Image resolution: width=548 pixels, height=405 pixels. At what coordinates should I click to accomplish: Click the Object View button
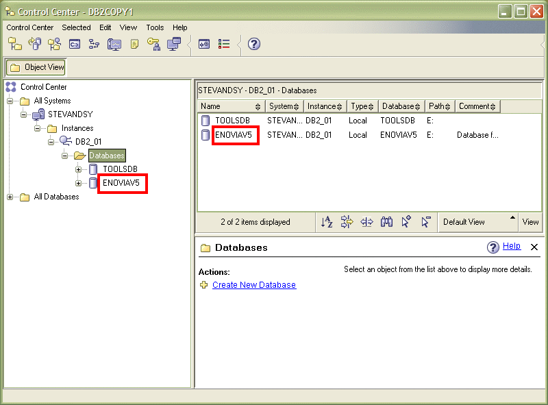pyautogui.click(x=36, y=67)
